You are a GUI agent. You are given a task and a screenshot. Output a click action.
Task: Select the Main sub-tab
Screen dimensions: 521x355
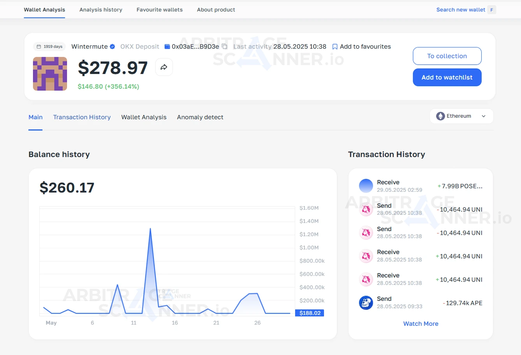tap(35, 117)
